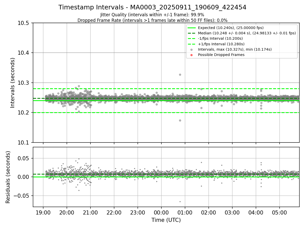Click the 21:00 time tick label

pos(90,212)
